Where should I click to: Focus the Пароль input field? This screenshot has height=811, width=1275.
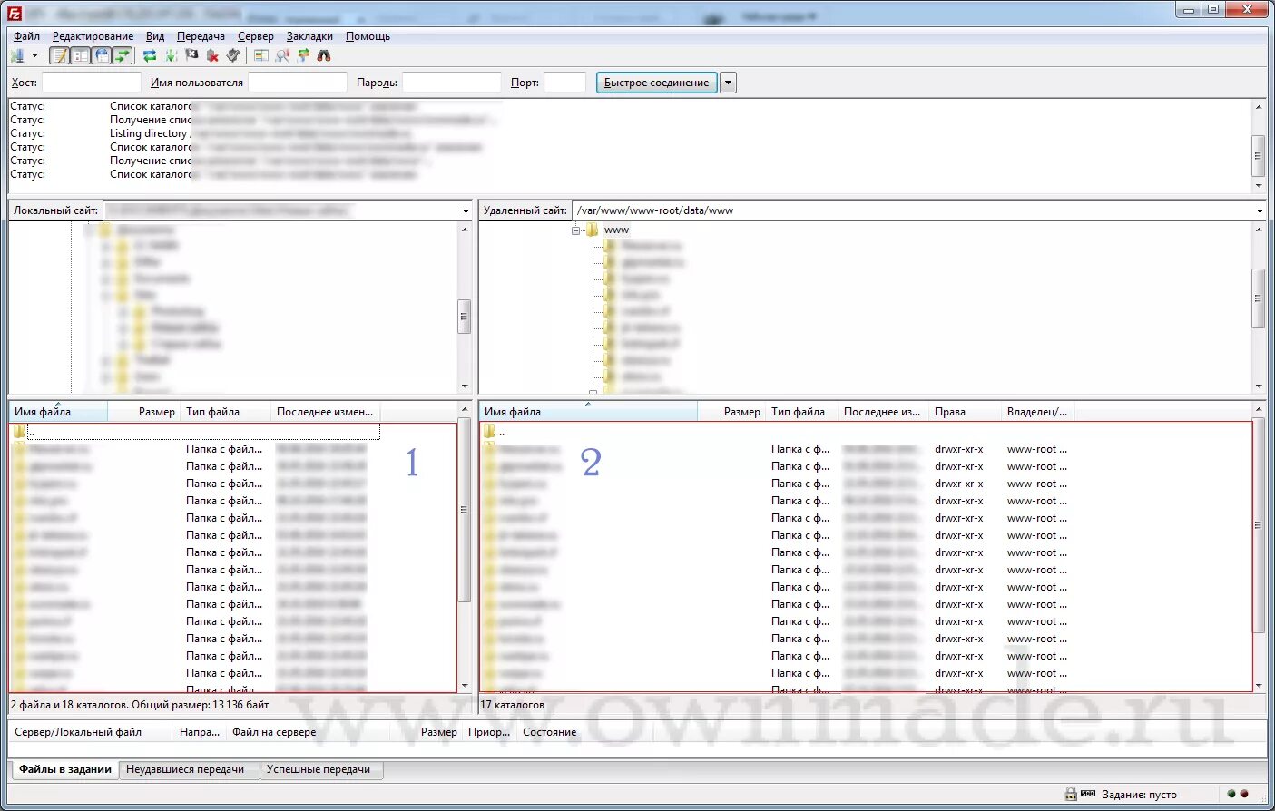[452, 83]
